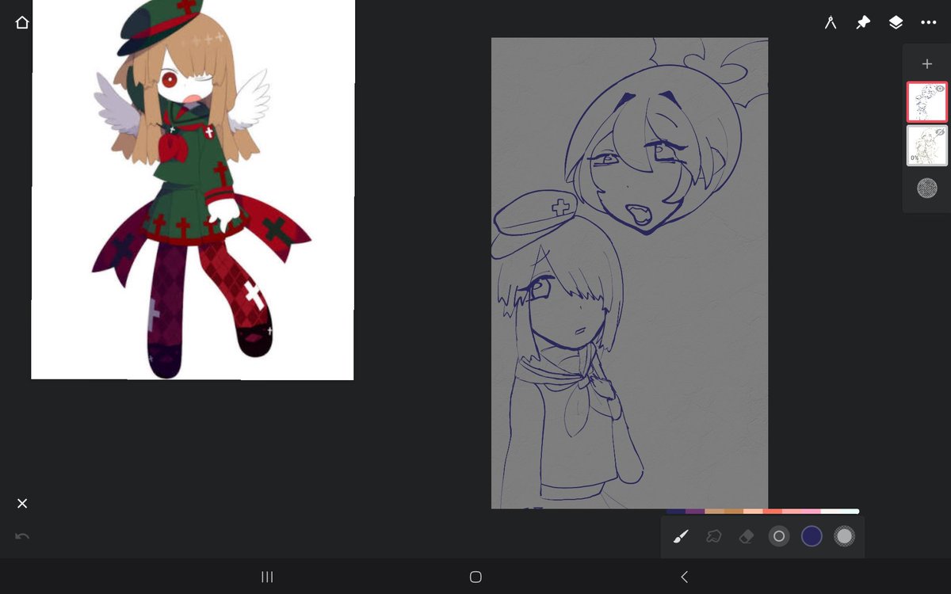Pick the orange-brown palette swatch

[734, 512]
